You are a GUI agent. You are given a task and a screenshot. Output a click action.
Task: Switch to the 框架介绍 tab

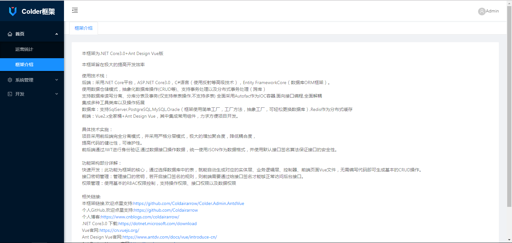coord(84,28)
